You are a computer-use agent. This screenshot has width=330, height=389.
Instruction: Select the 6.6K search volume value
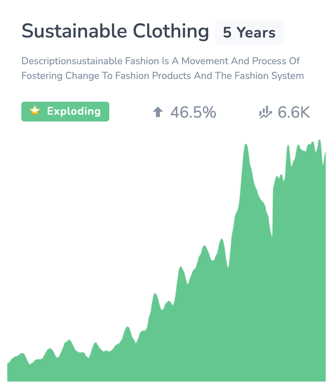[294, 113]
